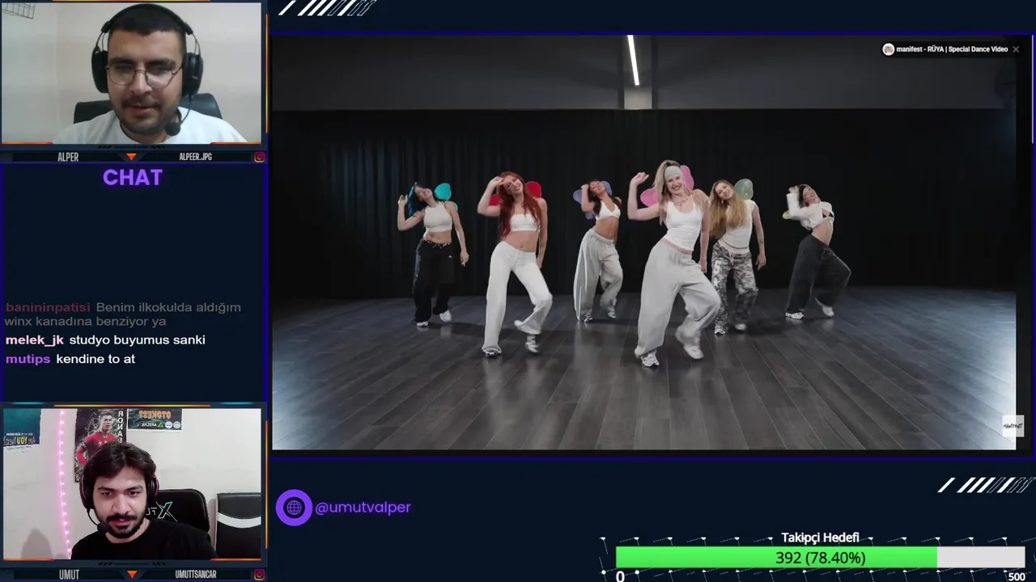Click the UMUTTSANCAR Instagram handle label
Viewport: 1036px width, 582px height.
coord(196,574)
